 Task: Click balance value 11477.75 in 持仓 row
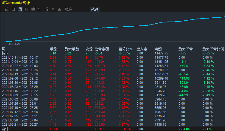click(x=161, y=53)
